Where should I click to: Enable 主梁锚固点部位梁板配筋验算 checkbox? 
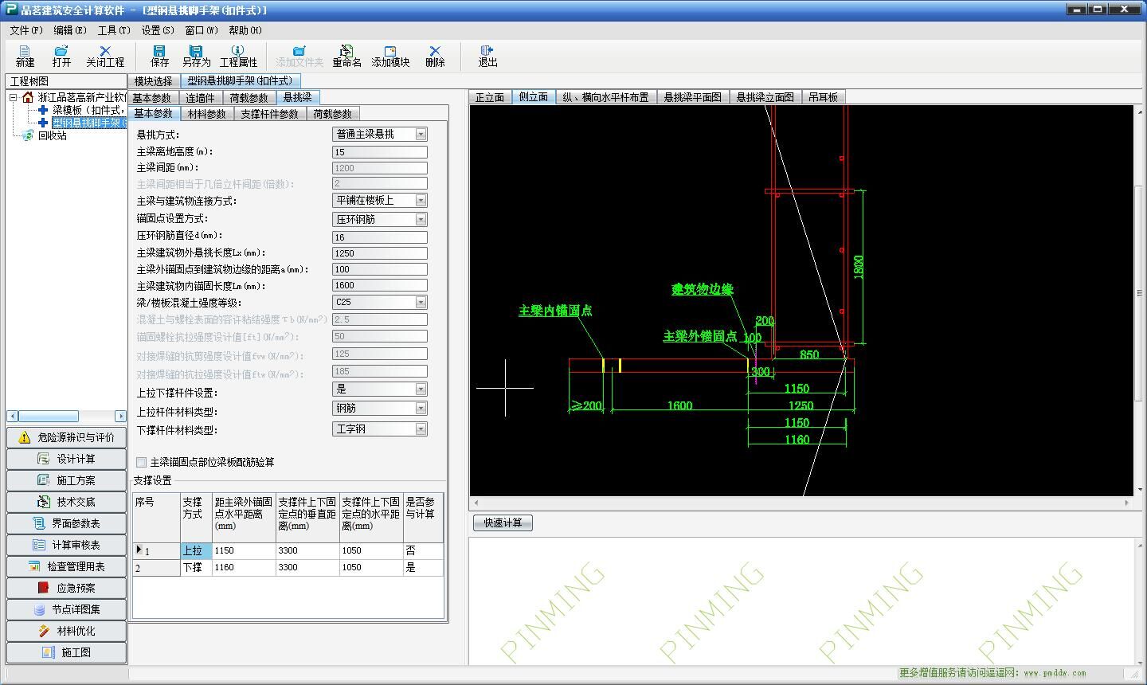pyautogui.click(x=142, y=462)
